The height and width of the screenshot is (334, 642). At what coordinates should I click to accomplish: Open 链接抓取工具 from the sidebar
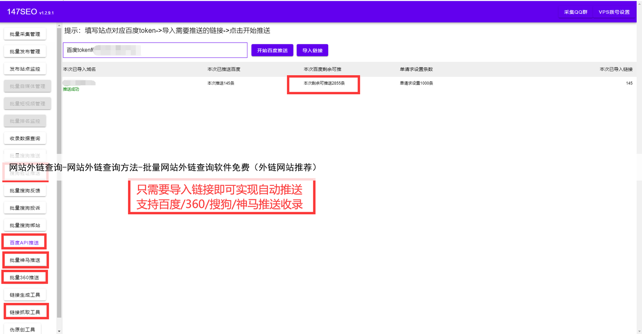25,312
